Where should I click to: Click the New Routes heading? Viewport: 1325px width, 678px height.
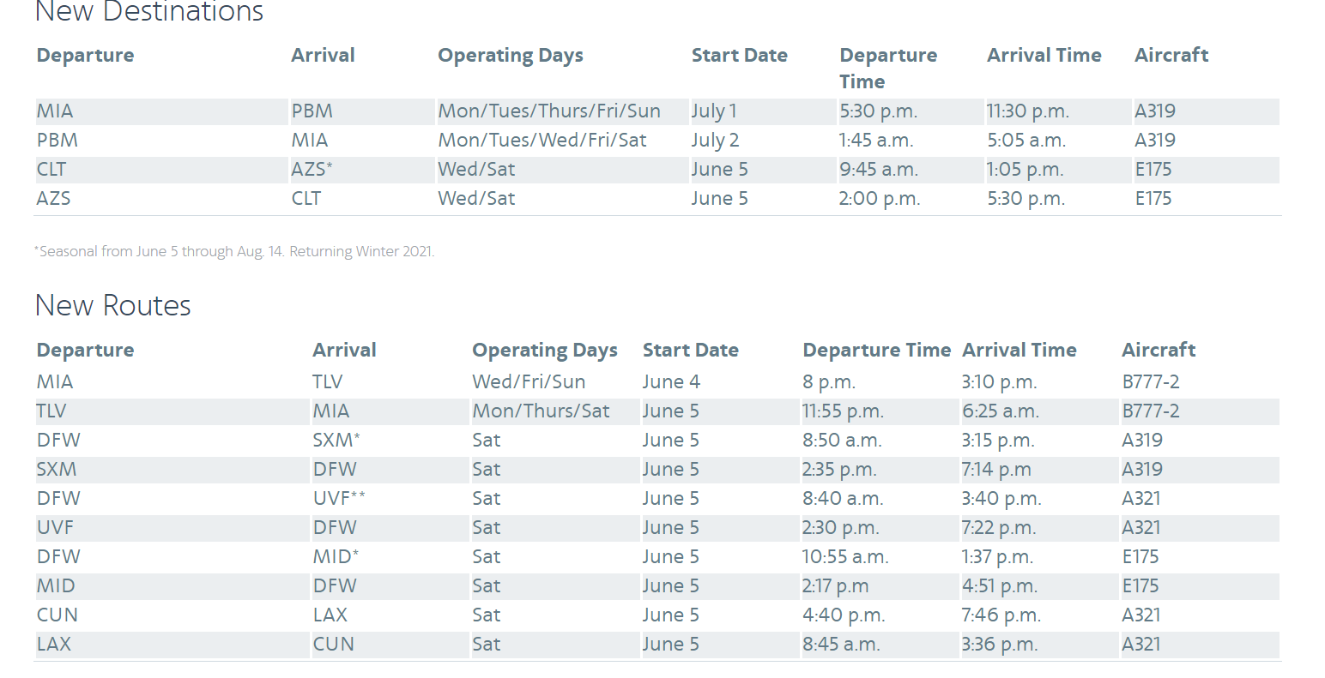pyautogui.click(x=112, y=306)
